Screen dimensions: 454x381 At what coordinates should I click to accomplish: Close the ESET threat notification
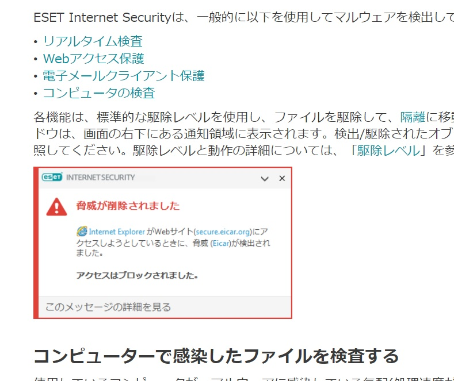pos(282,179)
